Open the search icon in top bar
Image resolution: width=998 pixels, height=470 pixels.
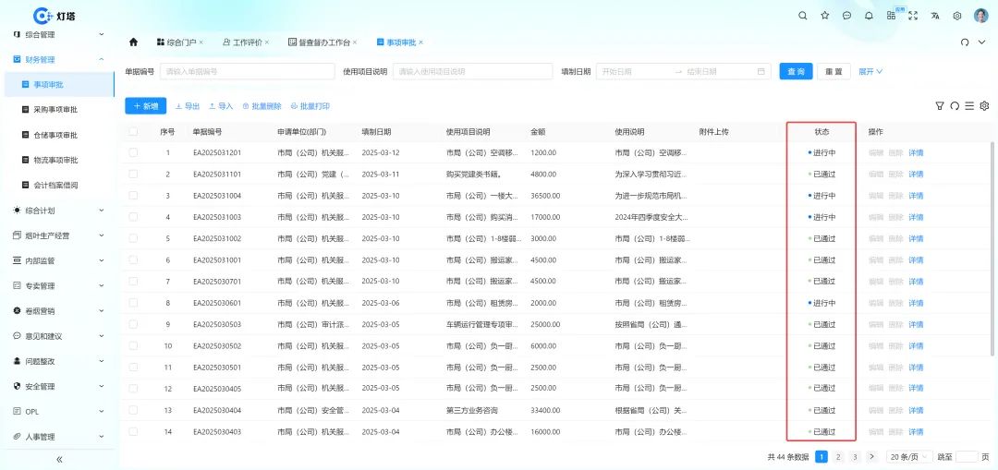803,16
